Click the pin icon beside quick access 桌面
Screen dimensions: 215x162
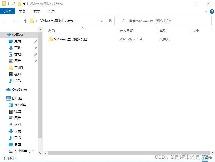[35, 41]
